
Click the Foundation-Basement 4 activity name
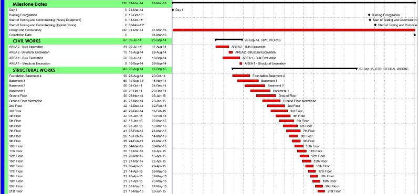25,76
